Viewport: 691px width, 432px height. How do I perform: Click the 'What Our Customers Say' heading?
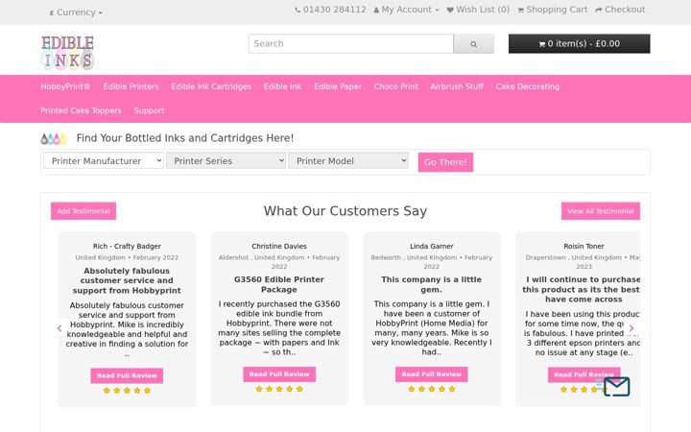345,211
